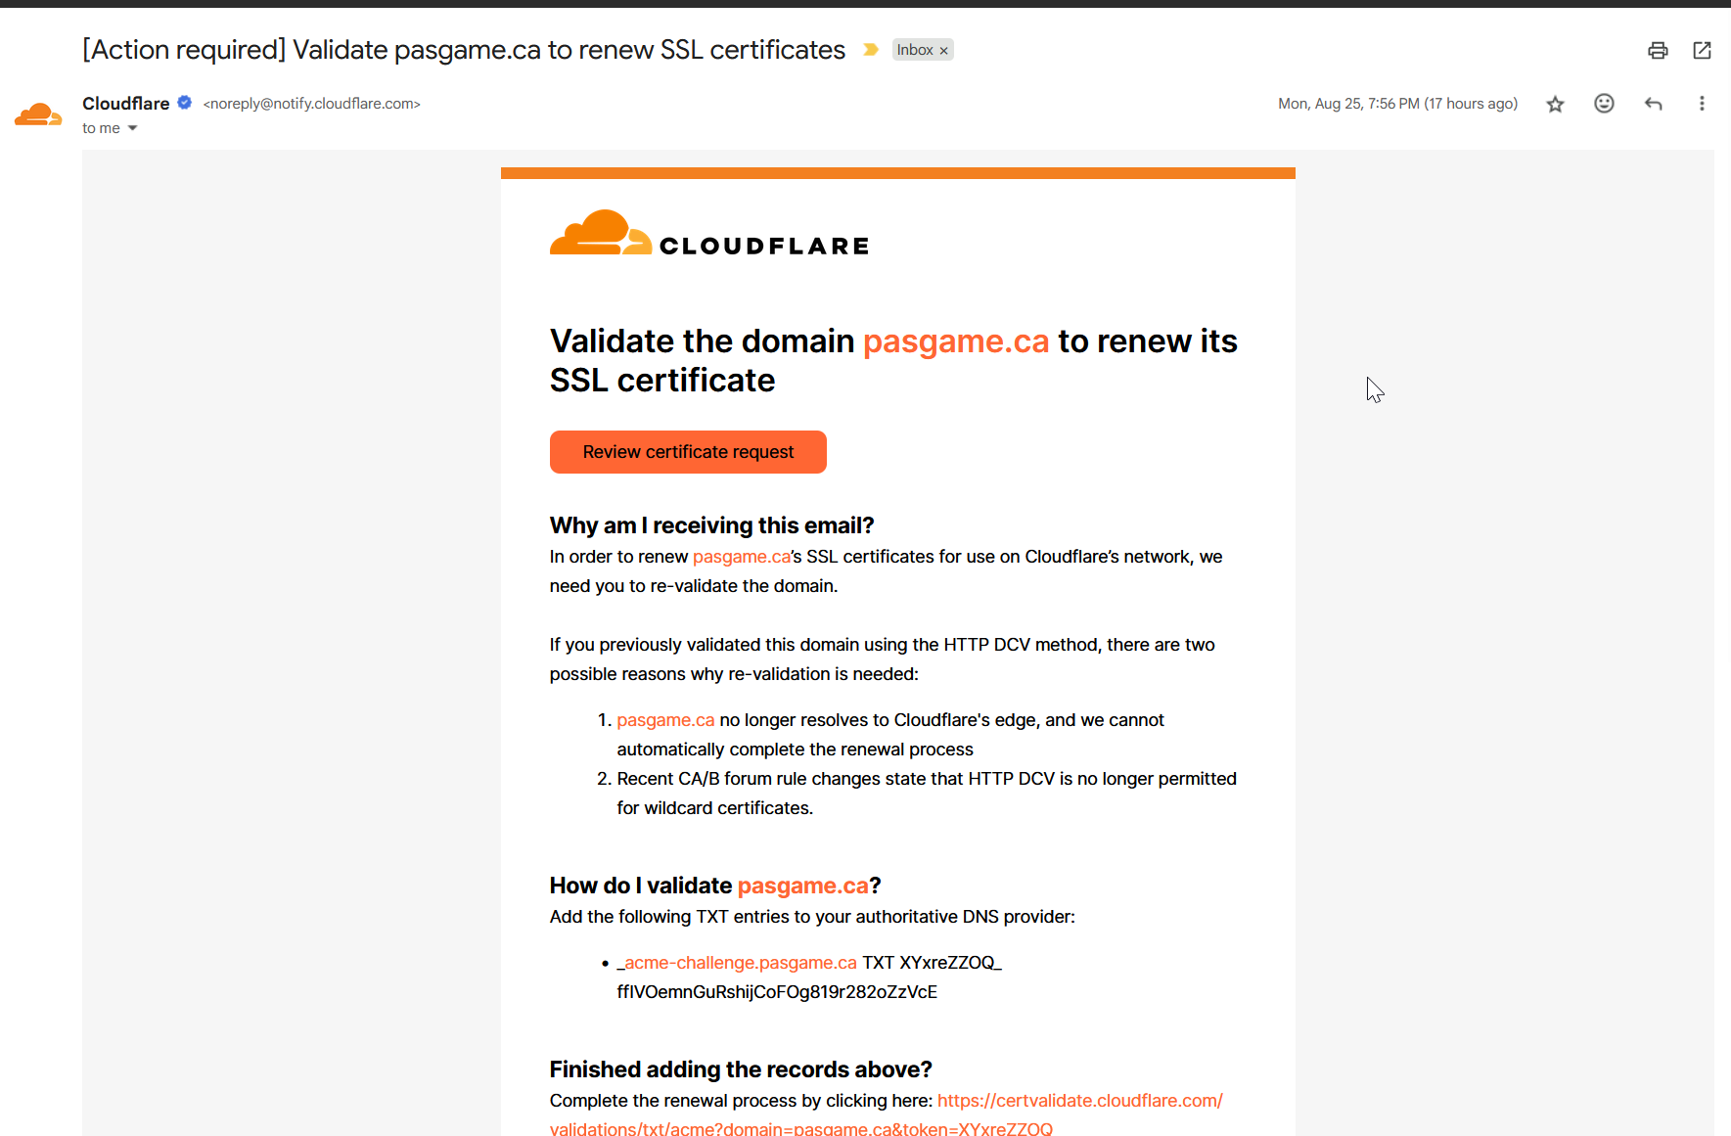This screenshot has height=1136, width=1731.
Task: Open pasgame.ca link in "In order to renew" sentence
Action: 742,557
